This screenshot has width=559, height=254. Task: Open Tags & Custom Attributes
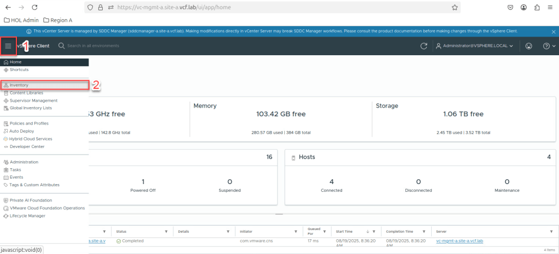pyautogui.click(x=34, y=185)
